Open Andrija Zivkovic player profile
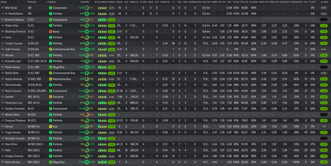Image resolution: width=331 pixels, height=166 pixels. coord(14,156)
